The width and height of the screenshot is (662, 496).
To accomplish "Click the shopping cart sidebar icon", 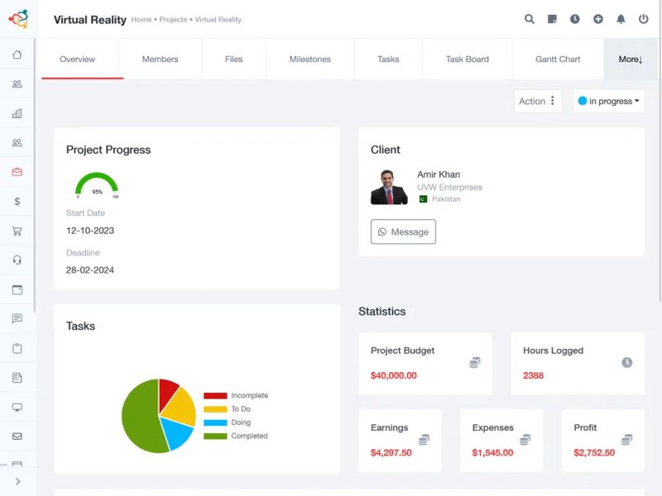I will tap(17, 231).
